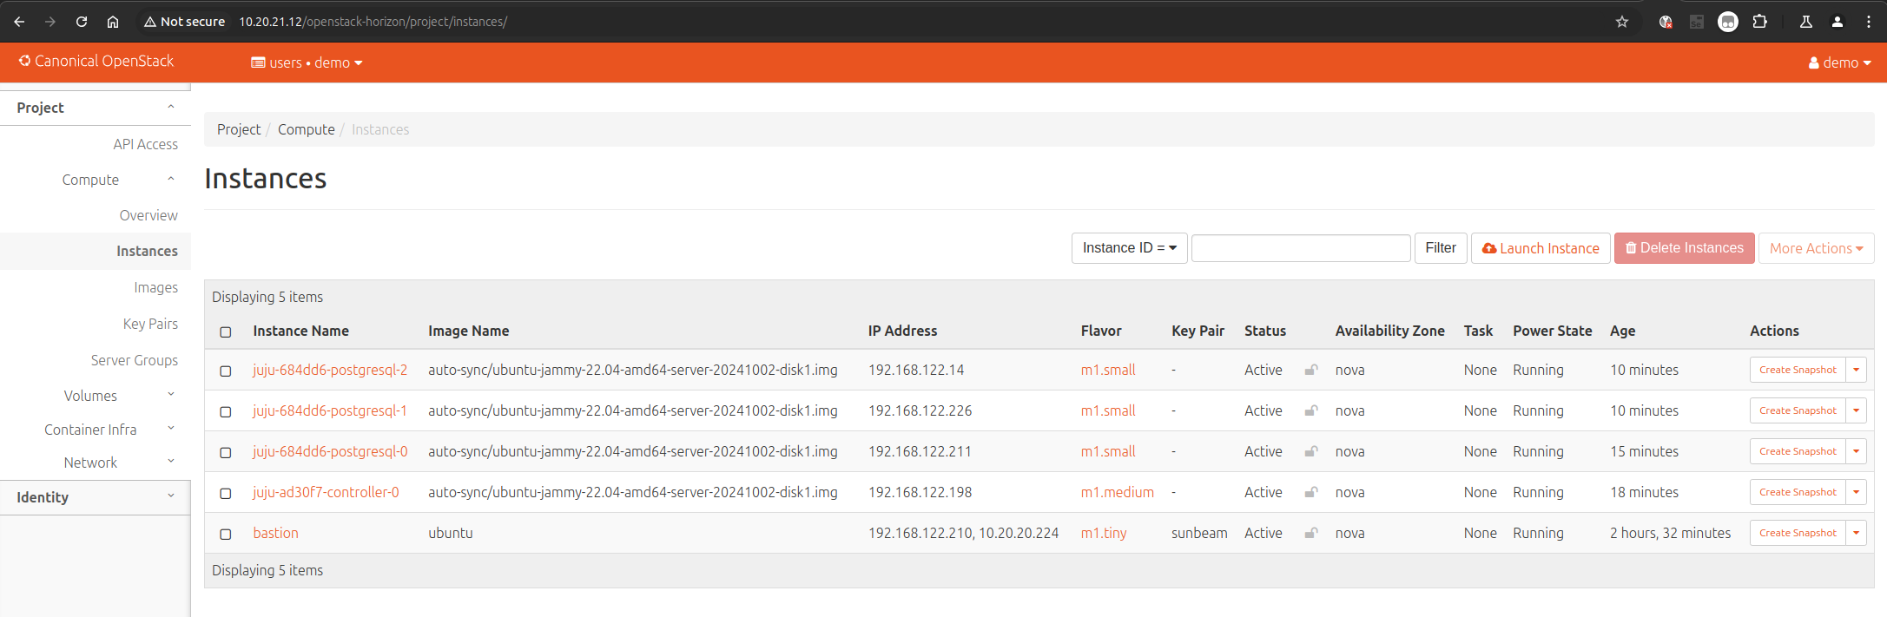Viewport: 1887px width, 617px height.
Task: Expand the More Actions dropdown
Action: pyautogui.click(x=1816, y=248)
